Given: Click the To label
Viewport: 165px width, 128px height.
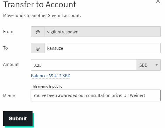Looking at the screenshot, I should click(6, 48).
